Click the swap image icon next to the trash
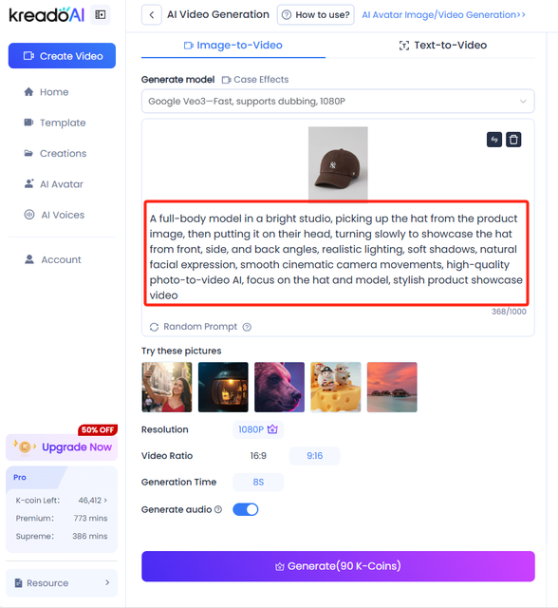Image resolution: width=558 pixels, height=608 pixels. (x=494, y=140)
